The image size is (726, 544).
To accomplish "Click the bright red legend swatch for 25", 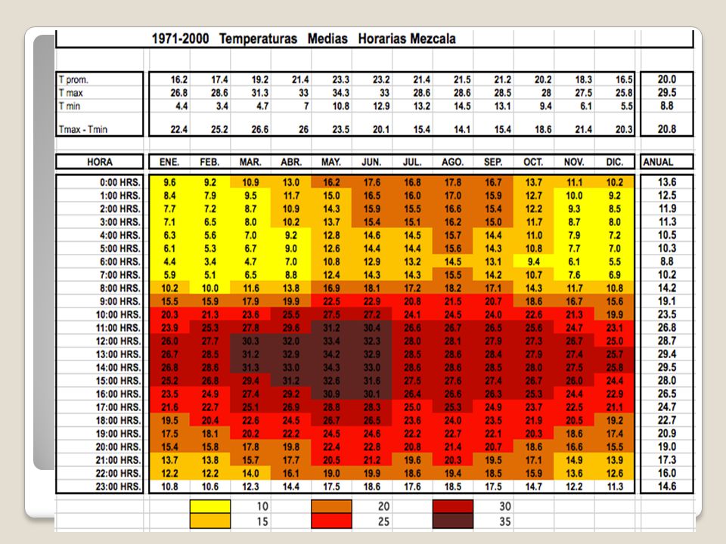I will (331, 521).
